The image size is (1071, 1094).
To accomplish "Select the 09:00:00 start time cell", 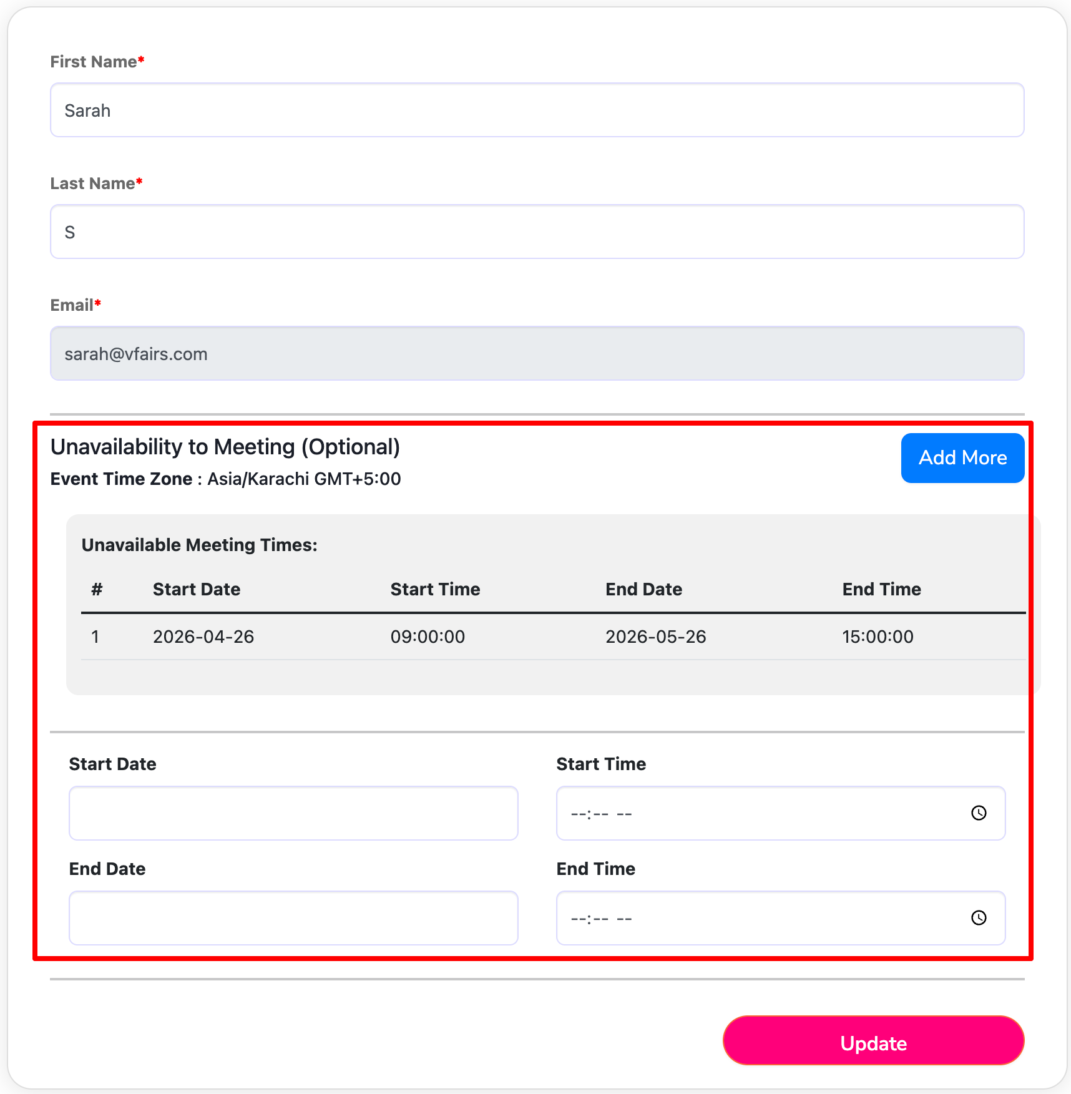I will [428, 637].
